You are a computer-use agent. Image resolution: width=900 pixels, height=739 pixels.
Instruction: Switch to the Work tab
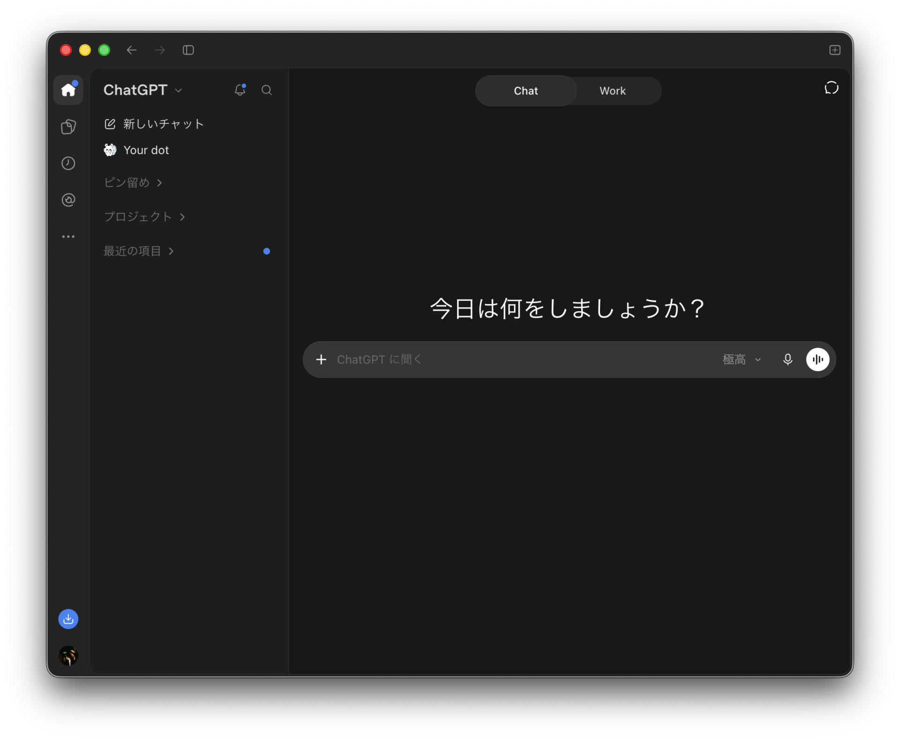(613, 91)
